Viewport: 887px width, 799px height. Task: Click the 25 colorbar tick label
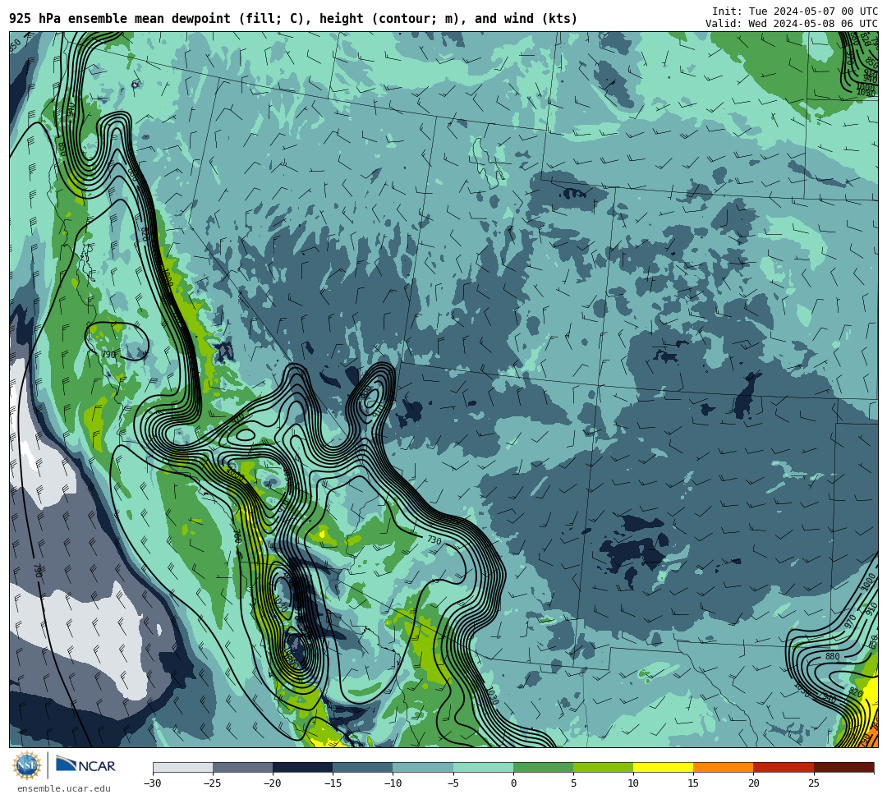point(813,783)
